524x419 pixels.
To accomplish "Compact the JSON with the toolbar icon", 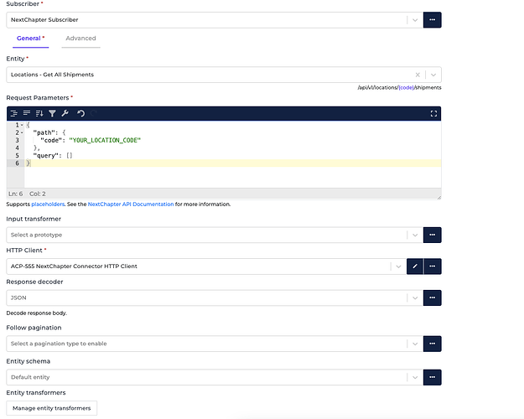I will (x=27, y=114).
